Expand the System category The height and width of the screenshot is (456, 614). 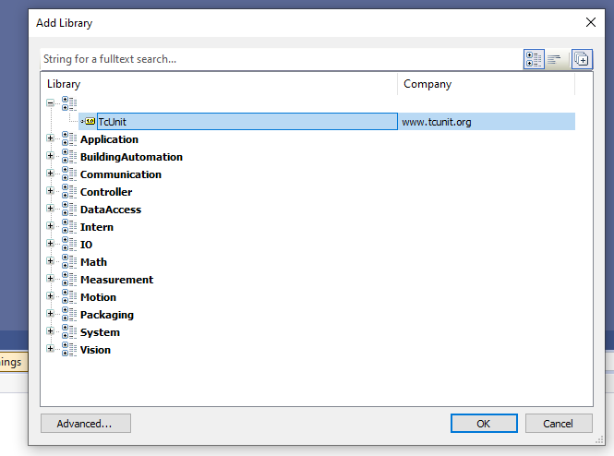click(50, 331)
